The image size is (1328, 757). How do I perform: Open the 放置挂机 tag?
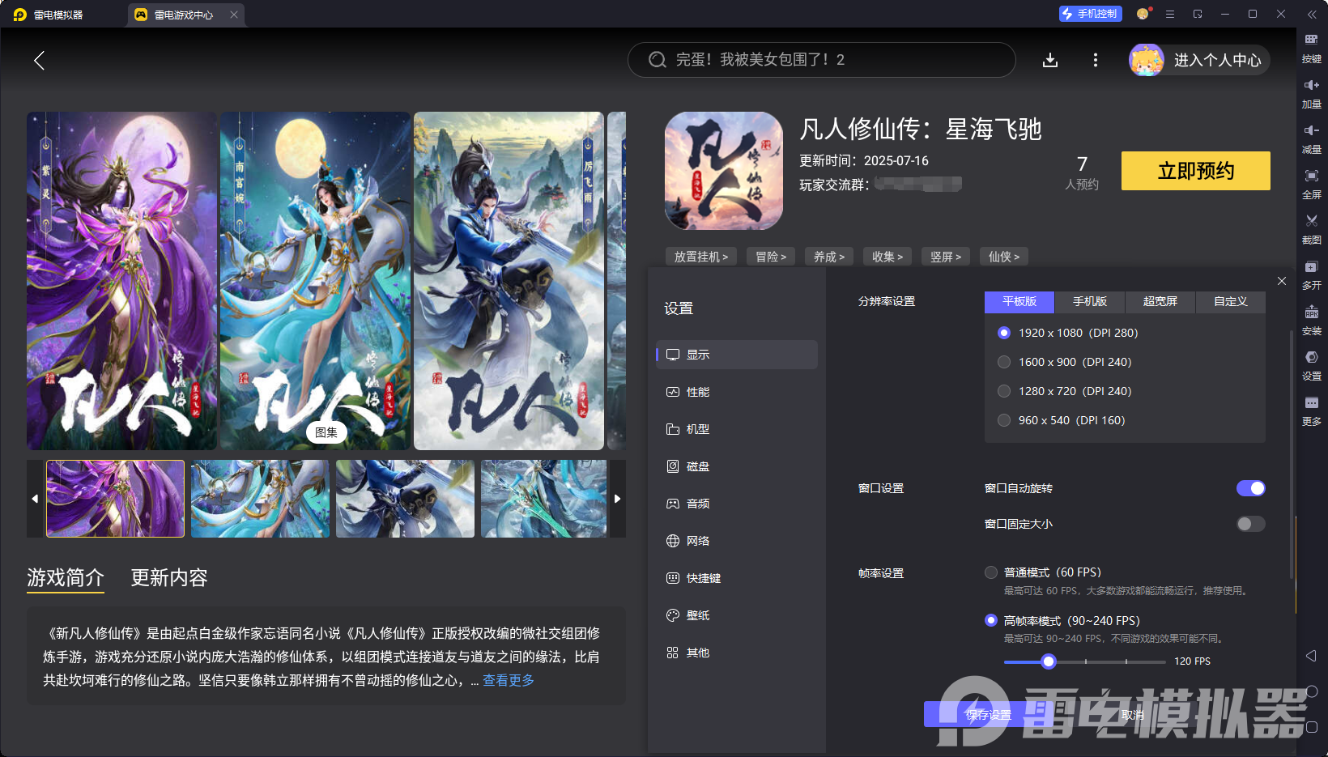(701, 257)
